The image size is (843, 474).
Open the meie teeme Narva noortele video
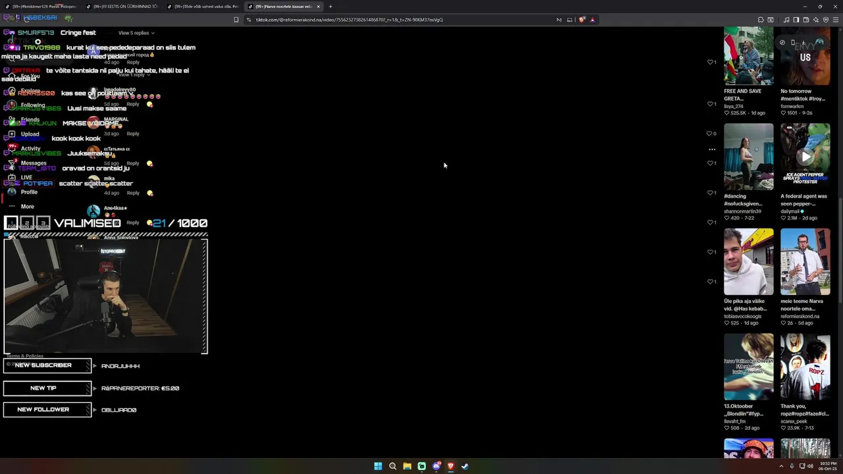805,262
